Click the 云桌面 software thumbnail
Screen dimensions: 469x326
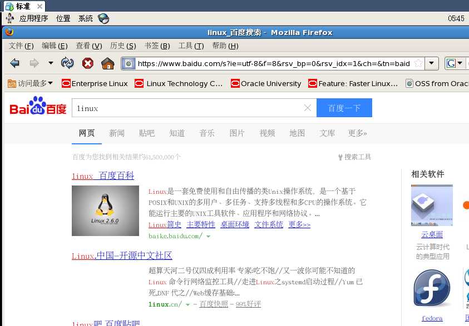(432, 205)
